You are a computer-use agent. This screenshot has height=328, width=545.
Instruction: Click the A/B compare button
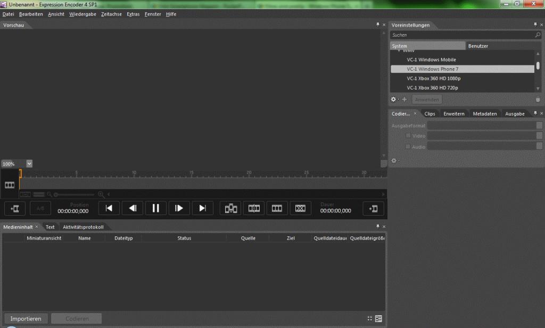tap(40, 208)
